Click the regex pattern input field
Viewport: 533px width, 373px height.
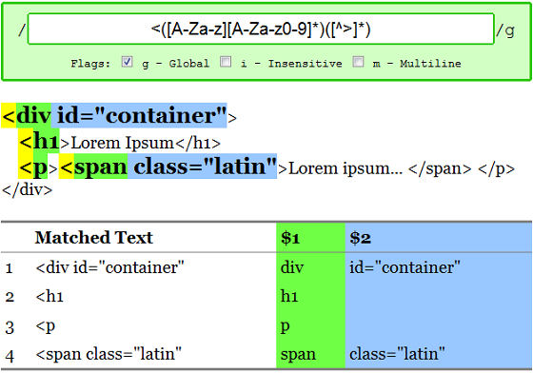pos(261,29)
